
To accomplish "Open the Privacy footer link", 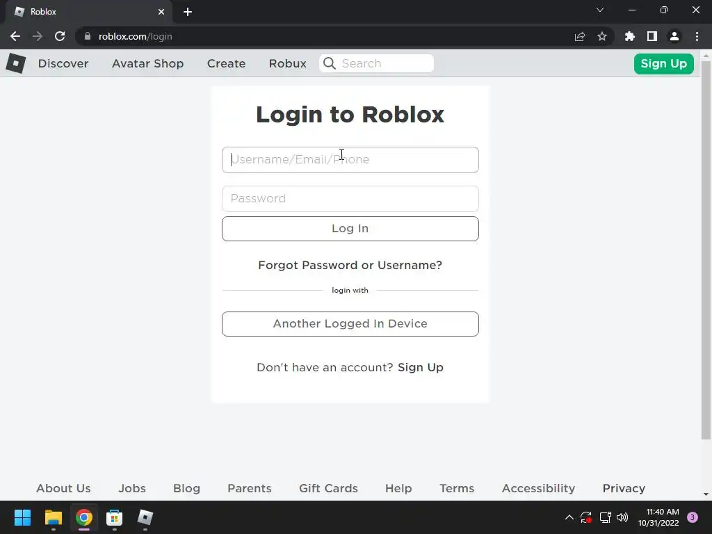I will coord(624,488).
